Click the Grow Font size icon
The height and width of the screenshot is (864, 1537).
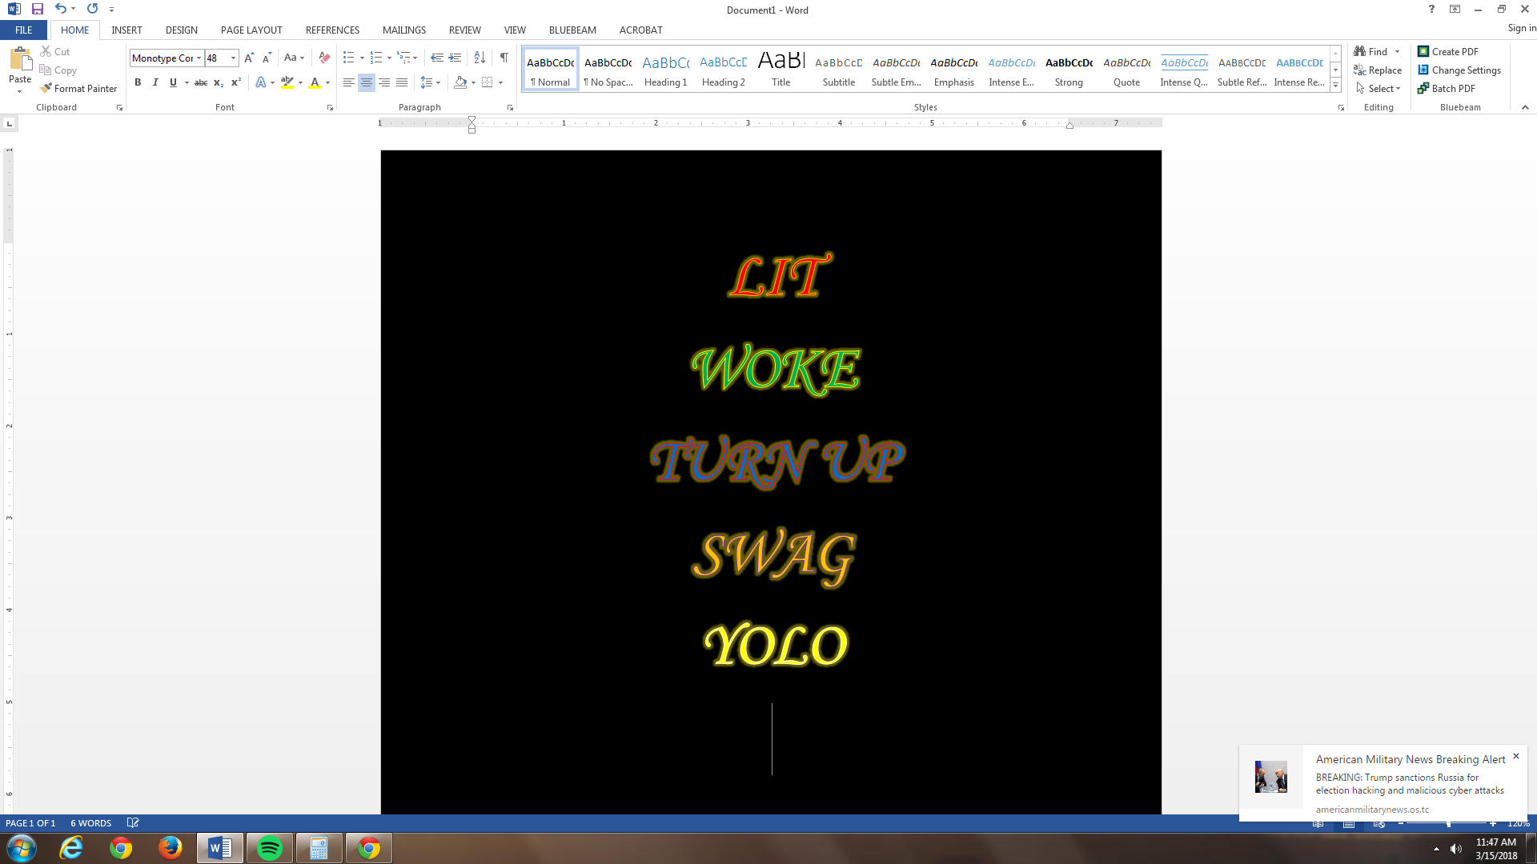coord(249,58)
